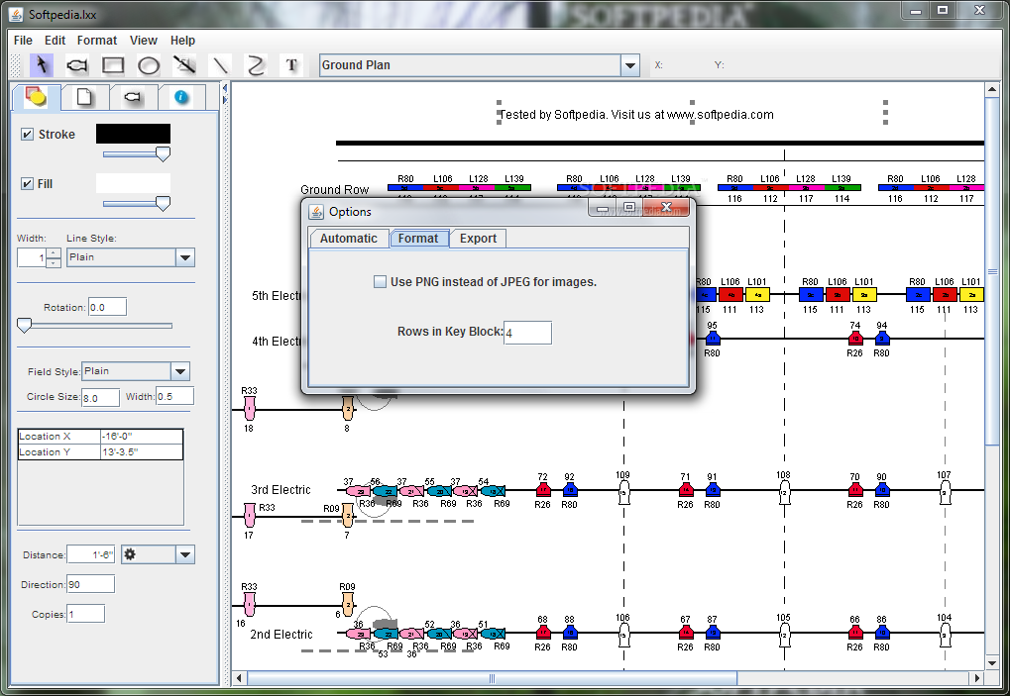Click the Distance input field
This screenshot has height=696, width=1010.
(x=91, y=554)
